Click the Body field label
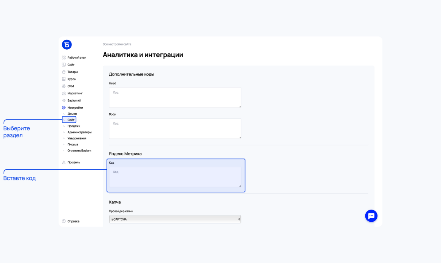The width and height of the screenshot is (441, 263). coord(112,114)
